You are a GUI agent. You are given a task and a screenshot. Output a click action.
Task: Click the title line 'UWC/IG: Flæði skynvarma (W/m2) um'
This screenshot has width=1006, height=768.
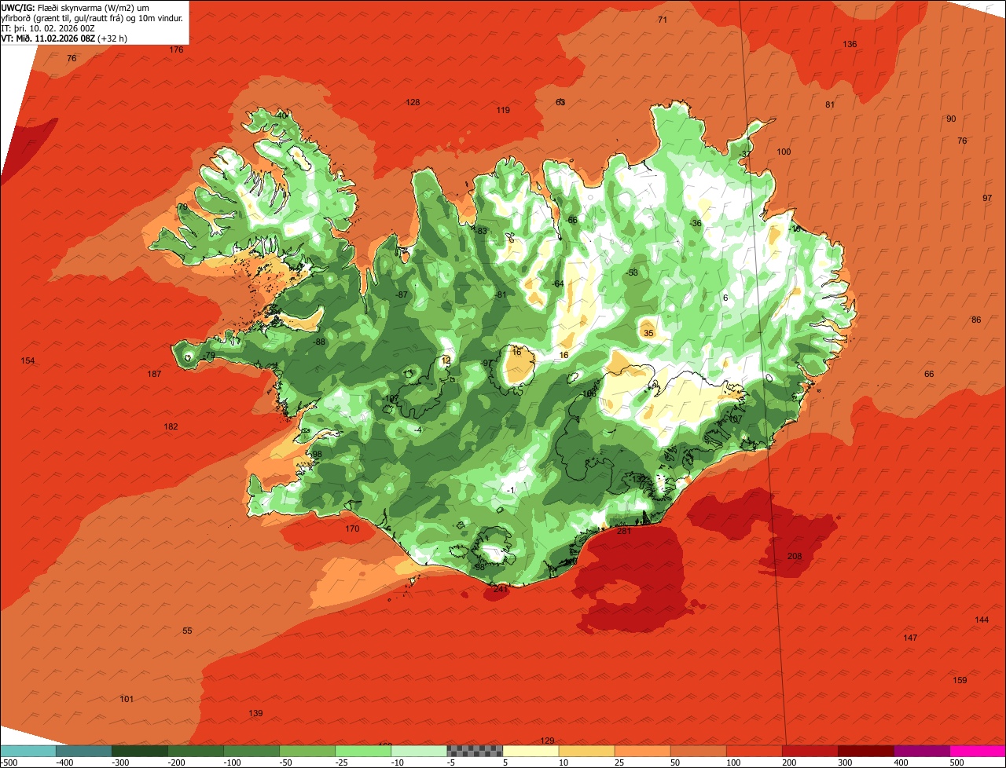76,7
